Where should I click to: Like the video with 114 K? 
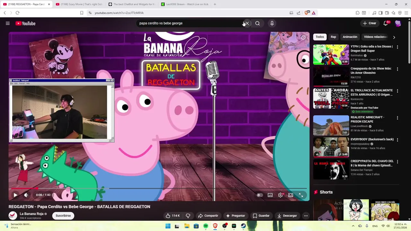[x=173, y=216]
